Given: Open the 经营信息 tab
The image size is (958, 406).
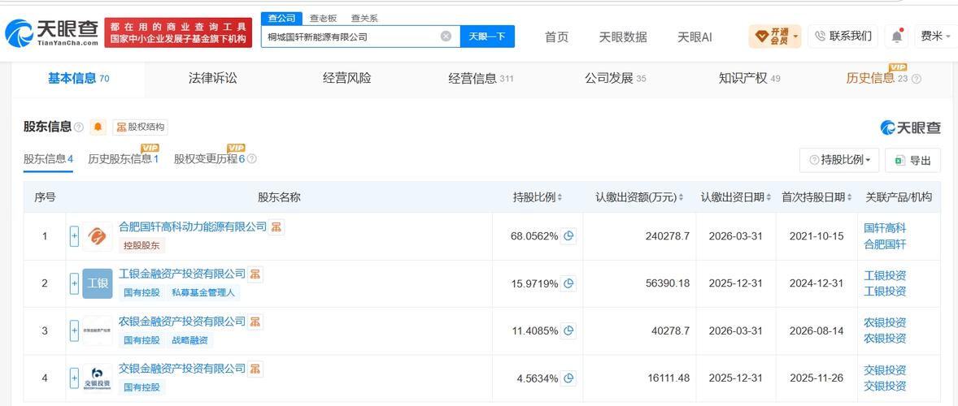Looking at the screenshot, I should [481, 79].
